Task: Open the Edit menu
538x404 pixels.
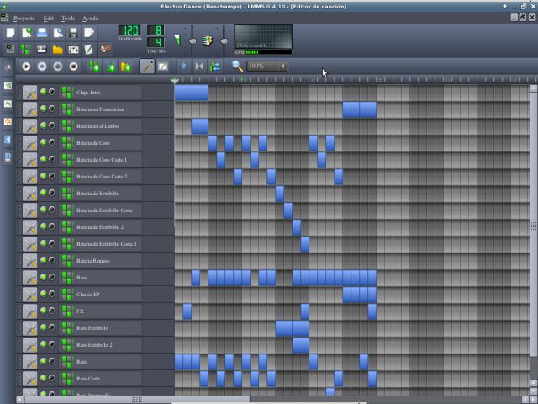Action: tap(49, 19)
